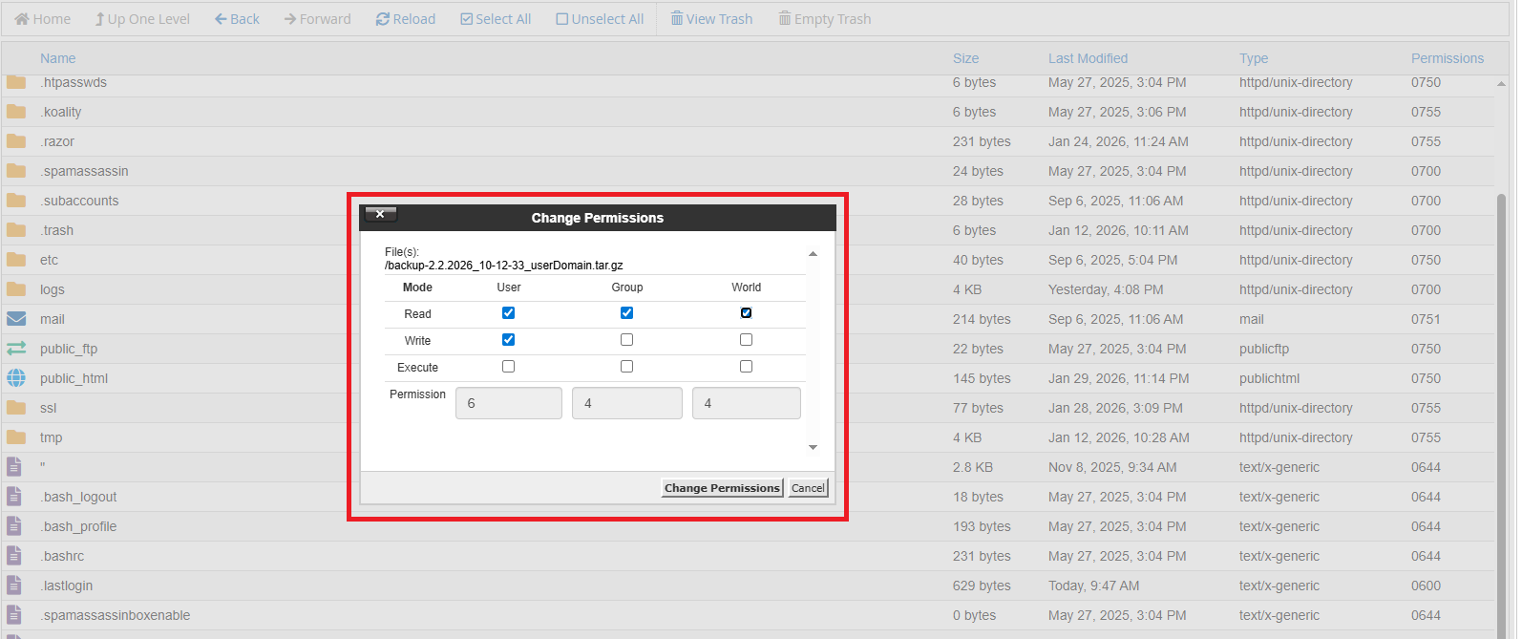Cancel the permissions dialog
The height and width of the screenshot is (639, 1522).
coord(808,488)
